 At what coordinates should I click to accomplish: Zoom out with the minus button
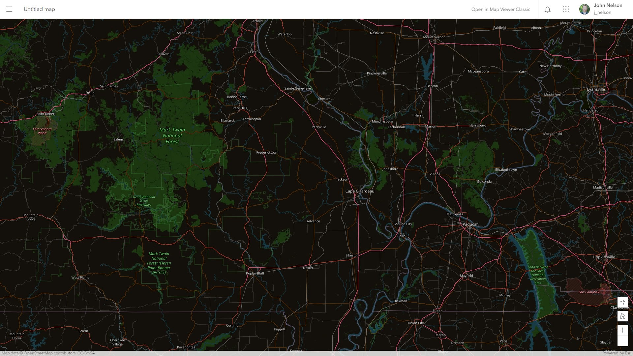tap(622, 341)
